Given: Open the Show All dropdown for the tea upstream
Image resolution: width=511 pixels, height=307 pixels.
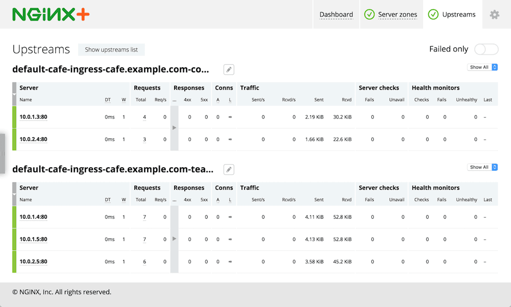Looking at the screenshot, I should [482, 167].
